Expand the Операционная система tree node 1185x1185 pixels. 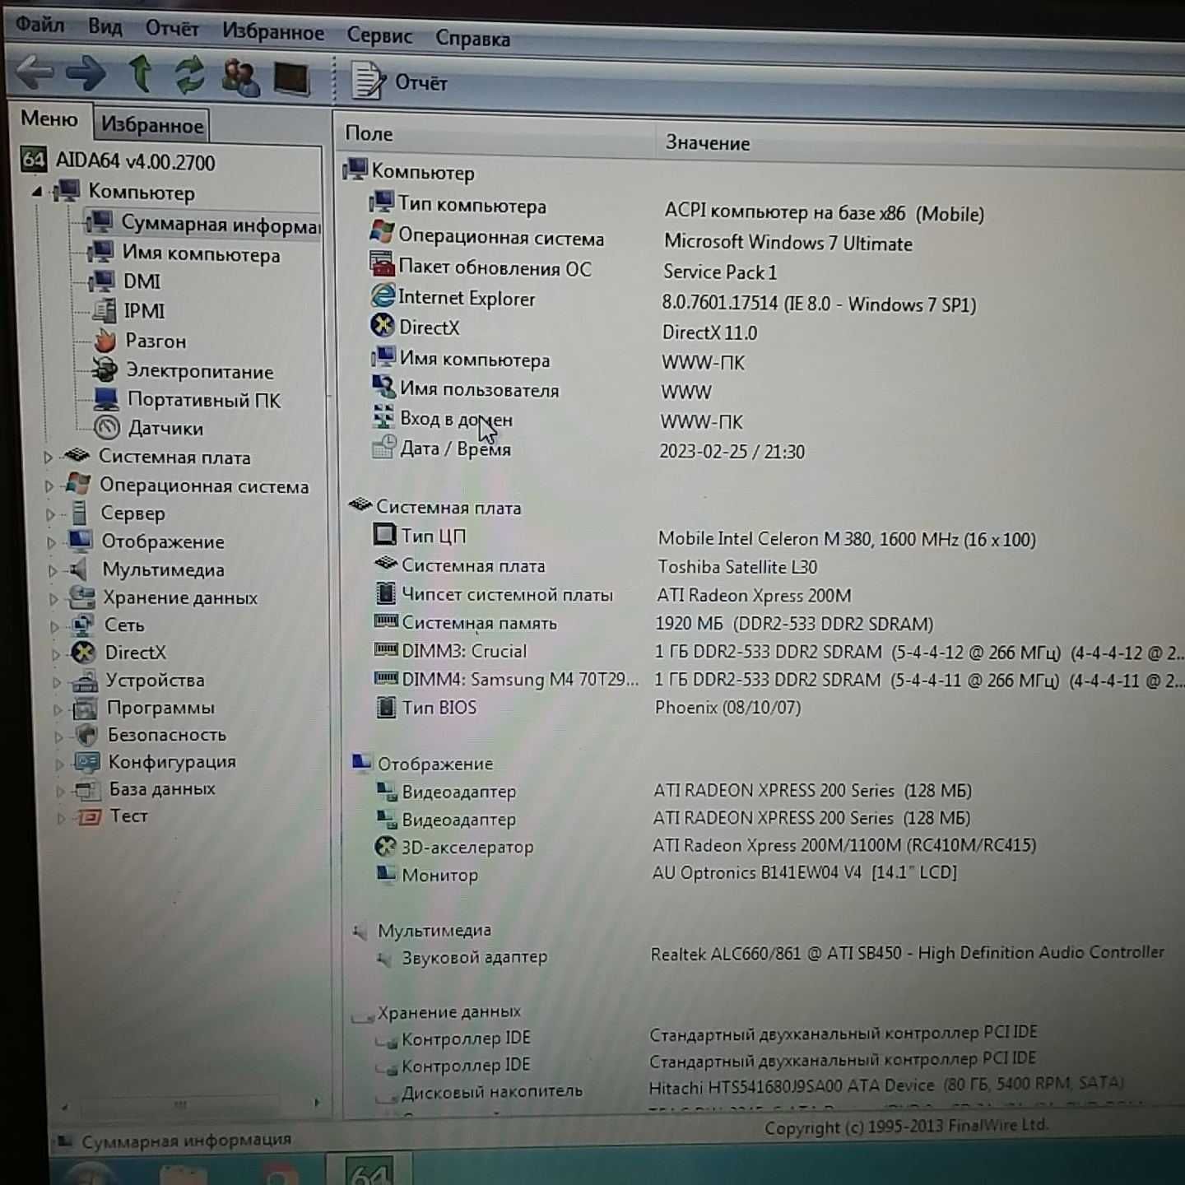[x=49, y=486]
